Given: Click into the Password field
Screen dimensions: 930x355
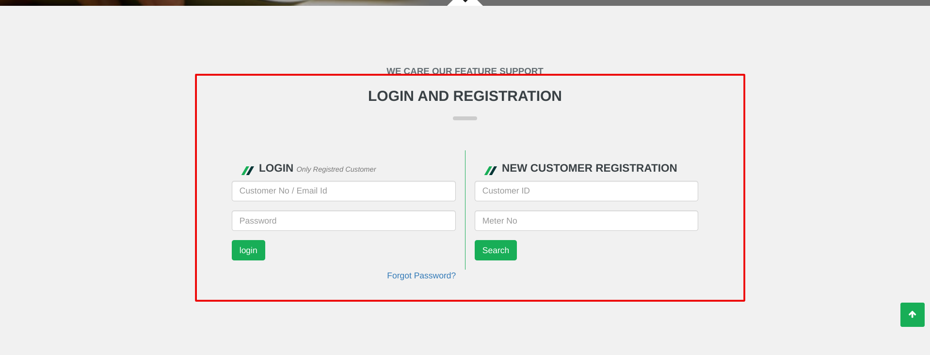Looking at the screenshot, I should tap(343, 221).
